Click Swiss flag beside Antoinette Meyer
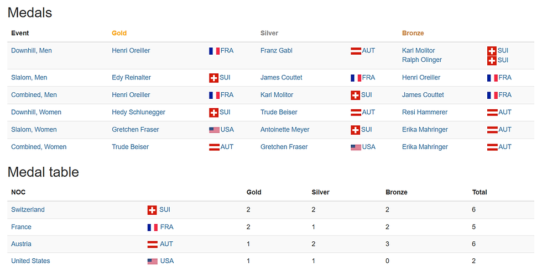 [x=356, y=130]
